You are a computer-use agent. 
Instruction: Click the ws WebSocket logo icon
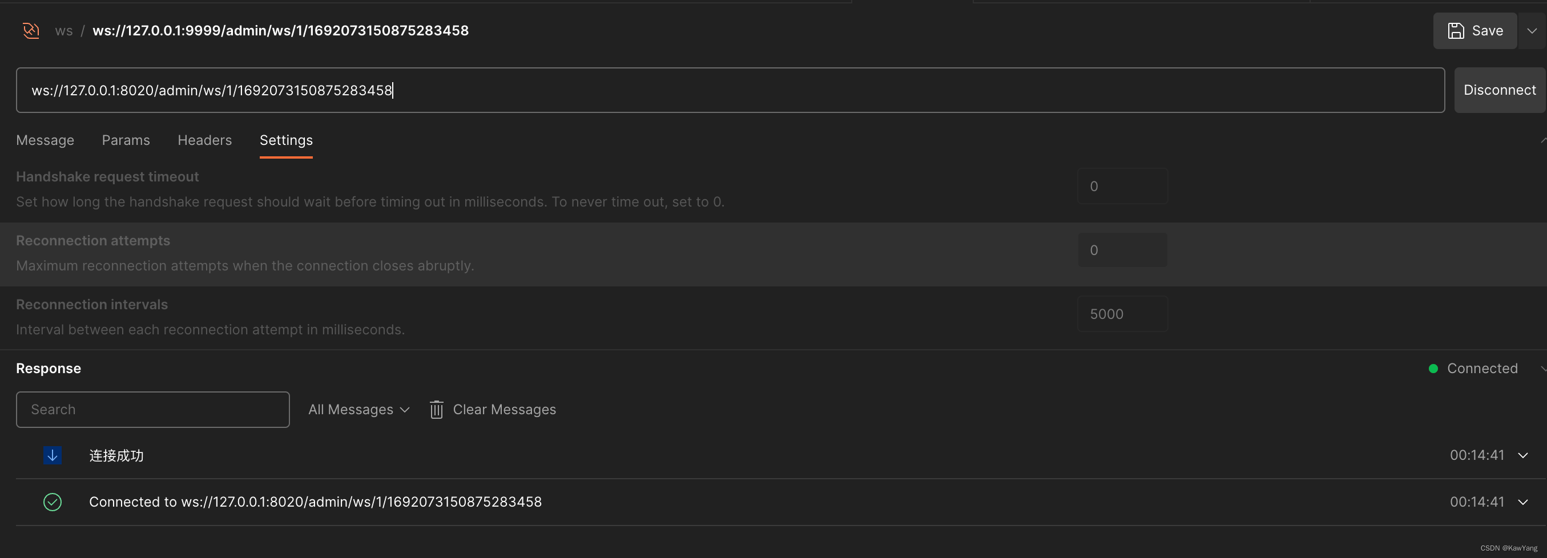[30, 30]
